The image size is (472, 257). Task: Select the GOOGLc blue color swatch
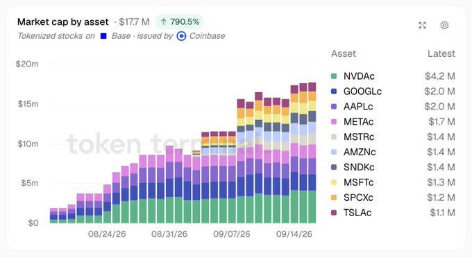click(334, 91)
